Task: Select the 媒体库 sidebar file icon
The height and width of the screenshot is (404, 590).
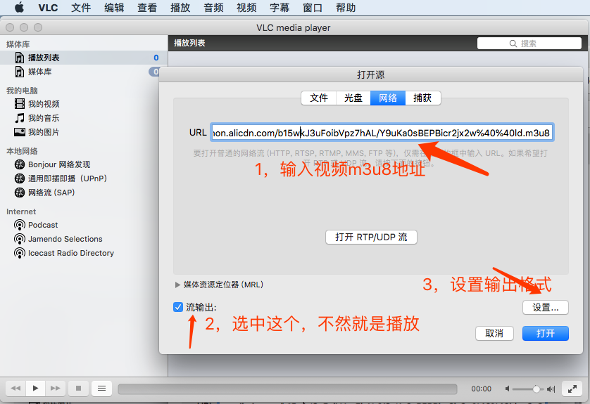Action: pyautogui.click(x=20, y=72)
